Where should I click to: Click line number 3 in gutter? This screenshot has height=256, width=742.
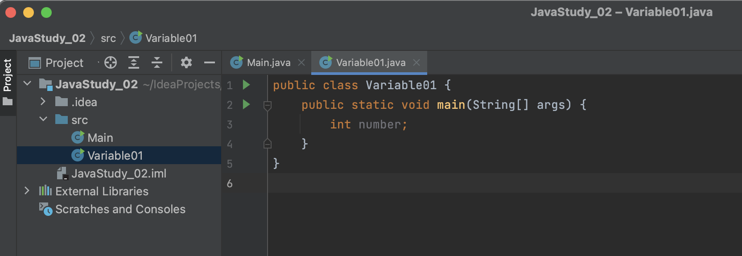tap(230, 124)
